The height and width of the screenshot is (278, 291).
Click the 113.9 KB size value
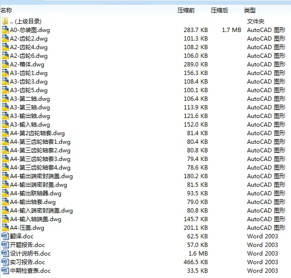[x=196, y=107]
